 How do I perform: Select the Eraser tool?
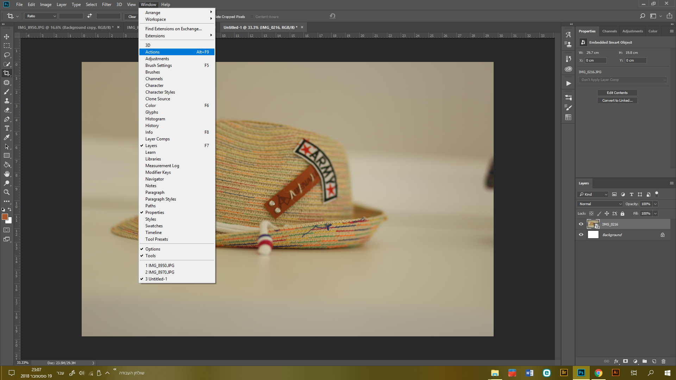7,110
